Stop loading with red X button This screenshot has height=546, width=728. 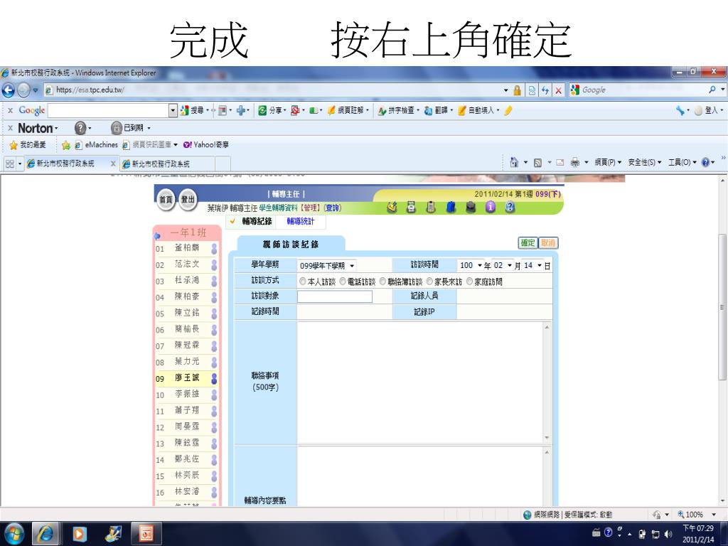point(558,90)
